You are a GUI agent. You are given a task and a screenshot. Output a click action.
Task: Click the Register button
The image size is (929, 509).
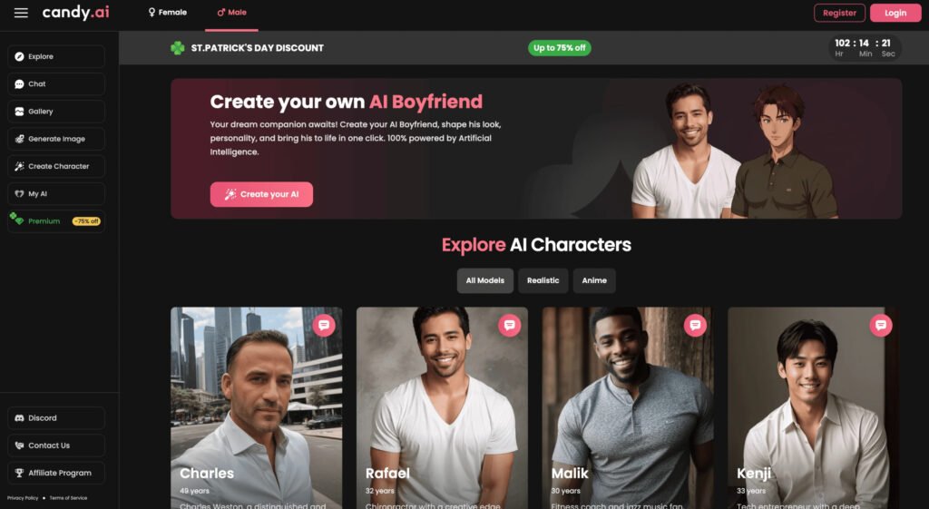point(839,13)
